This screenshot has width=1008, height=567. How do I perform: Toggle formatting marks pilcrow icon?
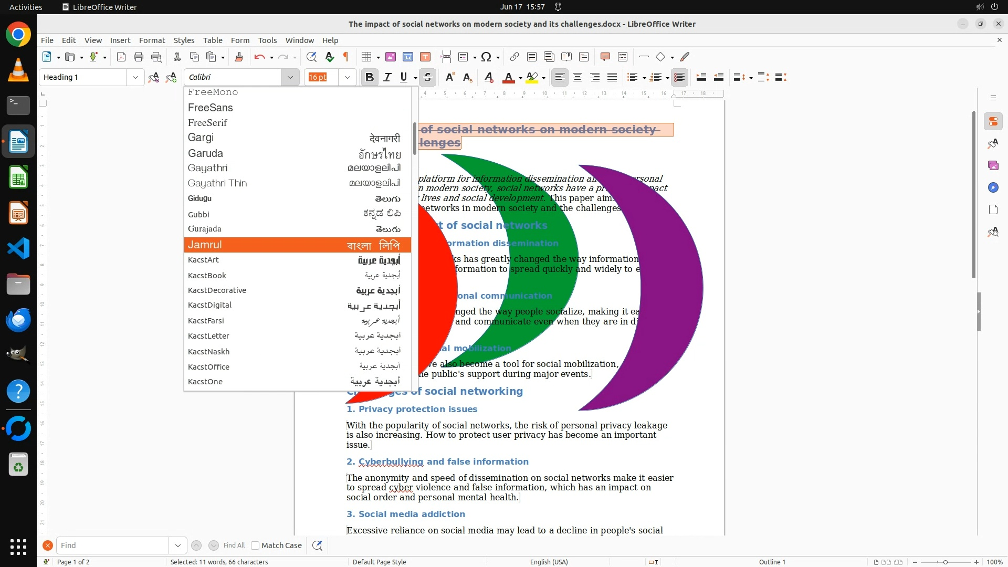(346, 57)
